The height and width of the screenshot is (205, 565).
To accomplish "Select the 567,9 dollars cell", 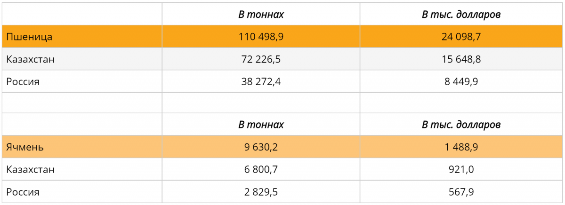I will [x=461, y=192].
